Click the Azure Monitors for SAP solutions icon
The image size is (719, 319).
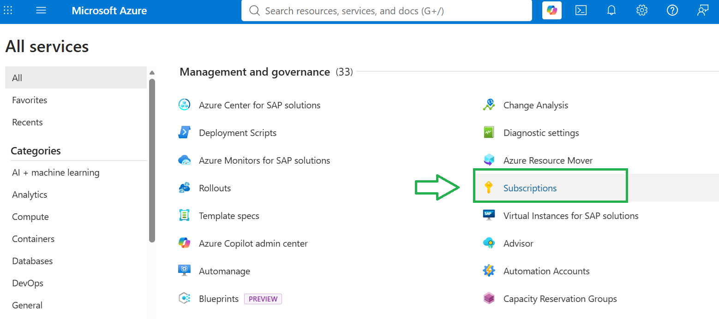click(x=184, y=160)
